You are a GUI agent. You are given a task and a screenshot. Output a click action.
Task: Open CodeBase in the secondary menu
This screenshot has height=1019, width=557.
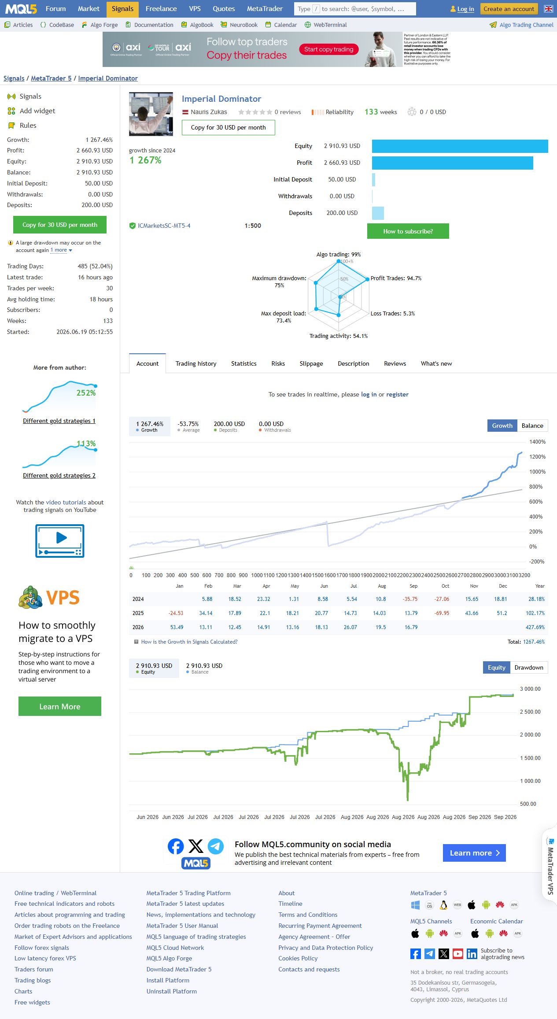click(x=57, y=25)
